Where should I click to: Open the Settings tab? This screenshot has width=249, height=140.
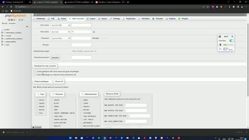coord(115,19)
